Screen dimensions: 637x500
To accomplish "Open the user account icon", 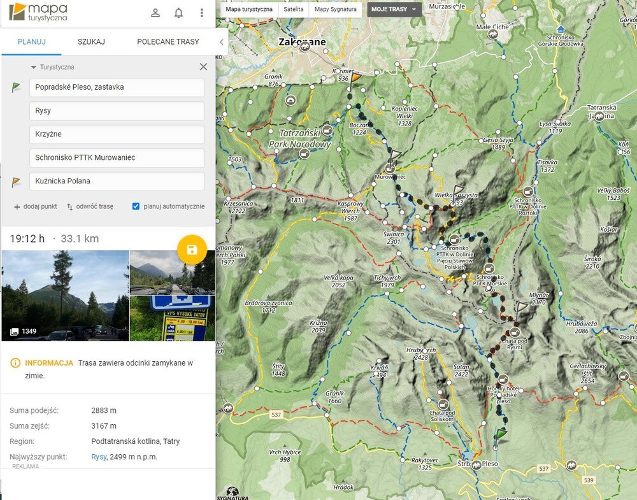I will pyautogui.click(x=155, y=13).
